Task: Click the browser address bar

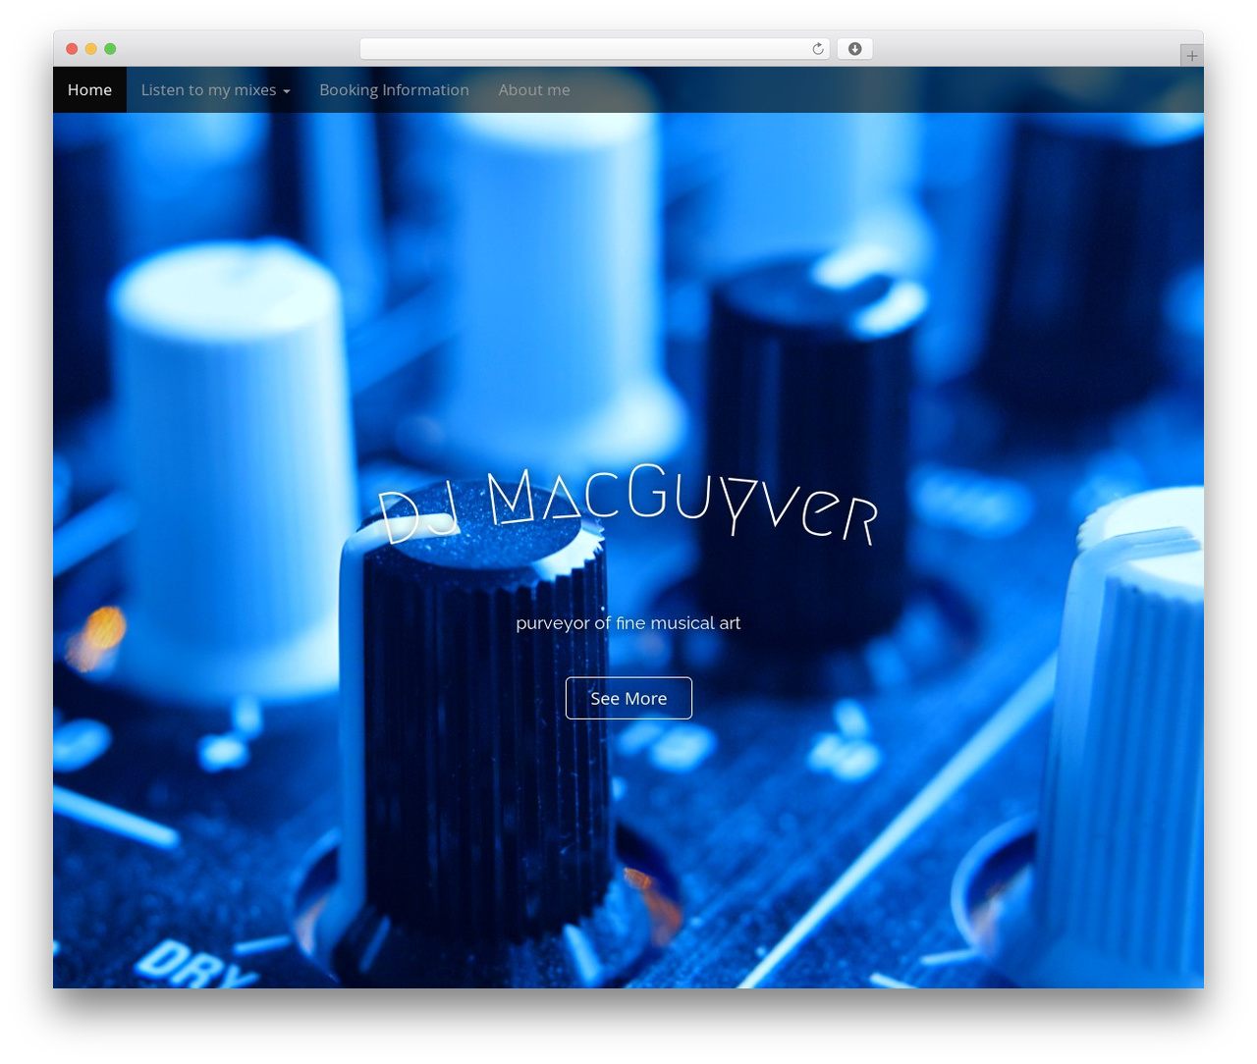Action: 594,49
